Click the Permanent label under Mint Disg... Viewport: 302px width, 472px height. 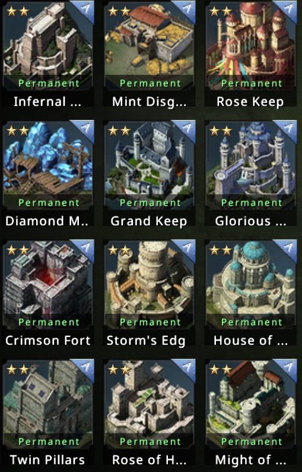click(x=151, y=83)
